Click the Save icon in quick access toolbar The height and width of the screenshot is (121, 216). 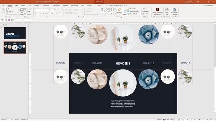pyautogui.click(x=9, y=20)
